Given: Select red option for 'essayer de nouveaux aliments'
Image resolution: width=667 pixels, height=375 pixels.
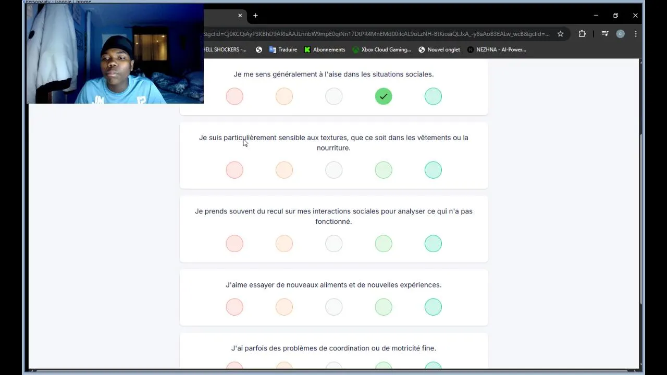Looking at the screenshot, I should coord(234,307).
